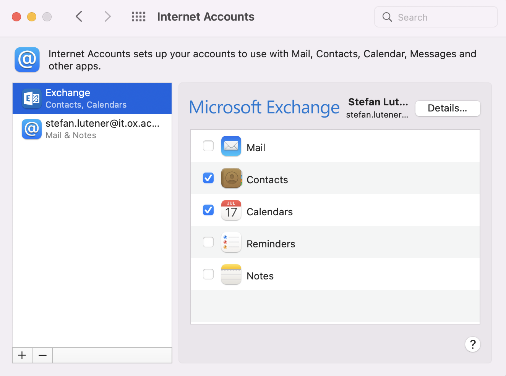506x376 pixels.
Task: Go back with the left chevron
Action: coord(79,17)
